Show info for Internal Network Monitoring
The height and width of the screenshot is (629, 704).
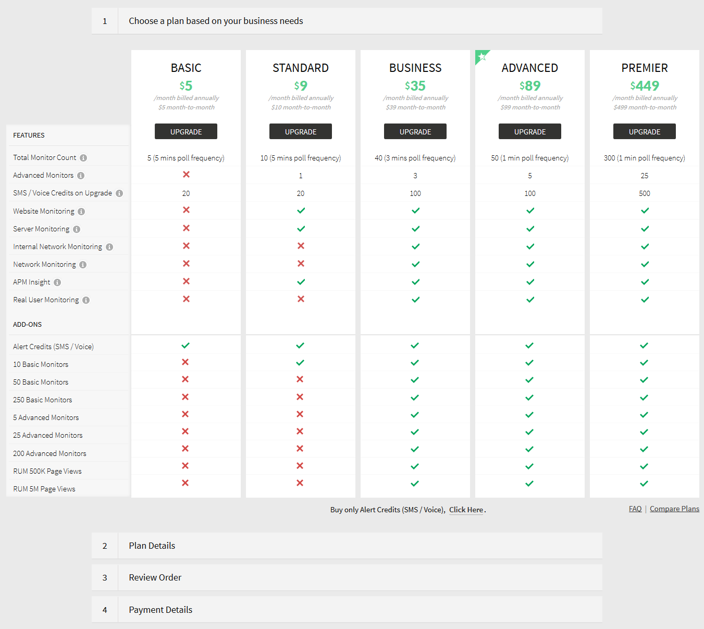pyautogui.click(x=109, y=247)
